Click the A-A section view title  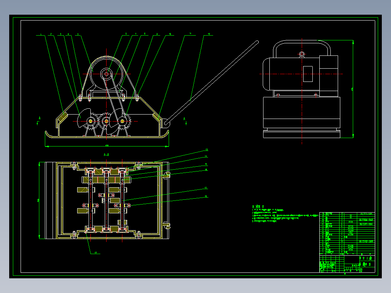pyautogui.click(x=107, y=155)
